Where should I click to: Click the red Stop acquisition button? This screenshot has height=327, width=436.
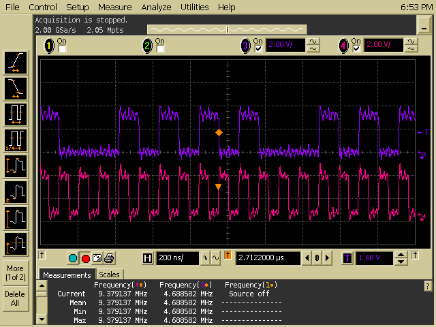86,258
